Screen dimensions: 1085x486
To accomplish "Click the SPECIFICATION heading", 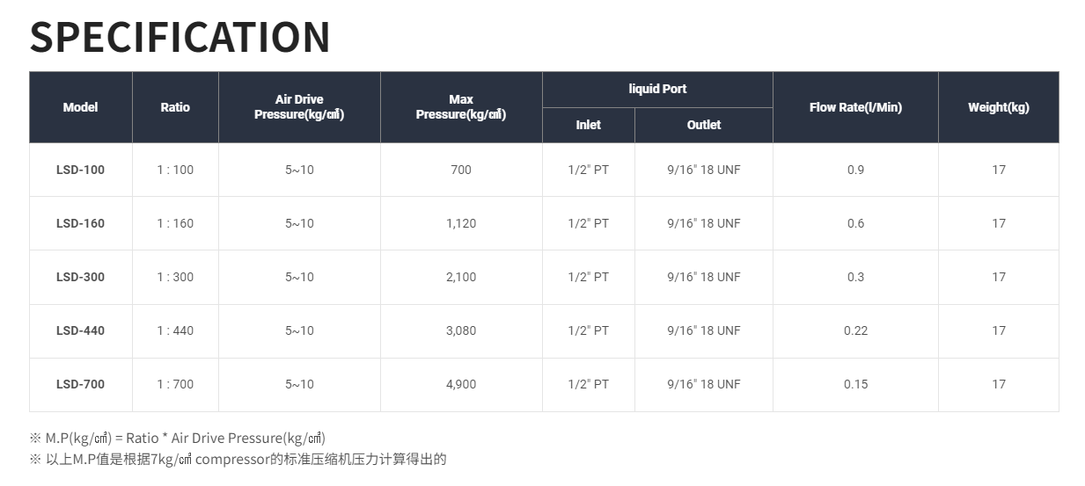I will click(x=180, y=37).
